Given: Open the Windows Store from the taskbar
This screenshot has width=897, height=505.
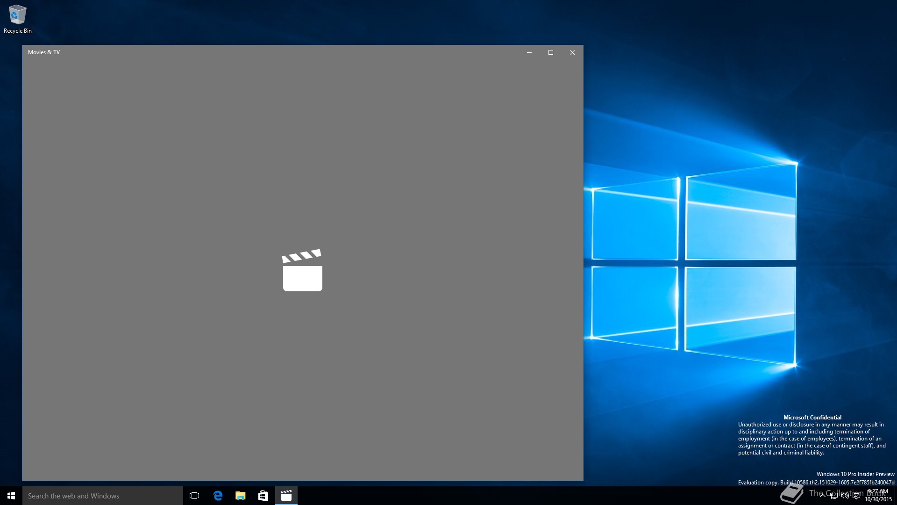Looking at the screenshot, I should (x=263, y=496).
